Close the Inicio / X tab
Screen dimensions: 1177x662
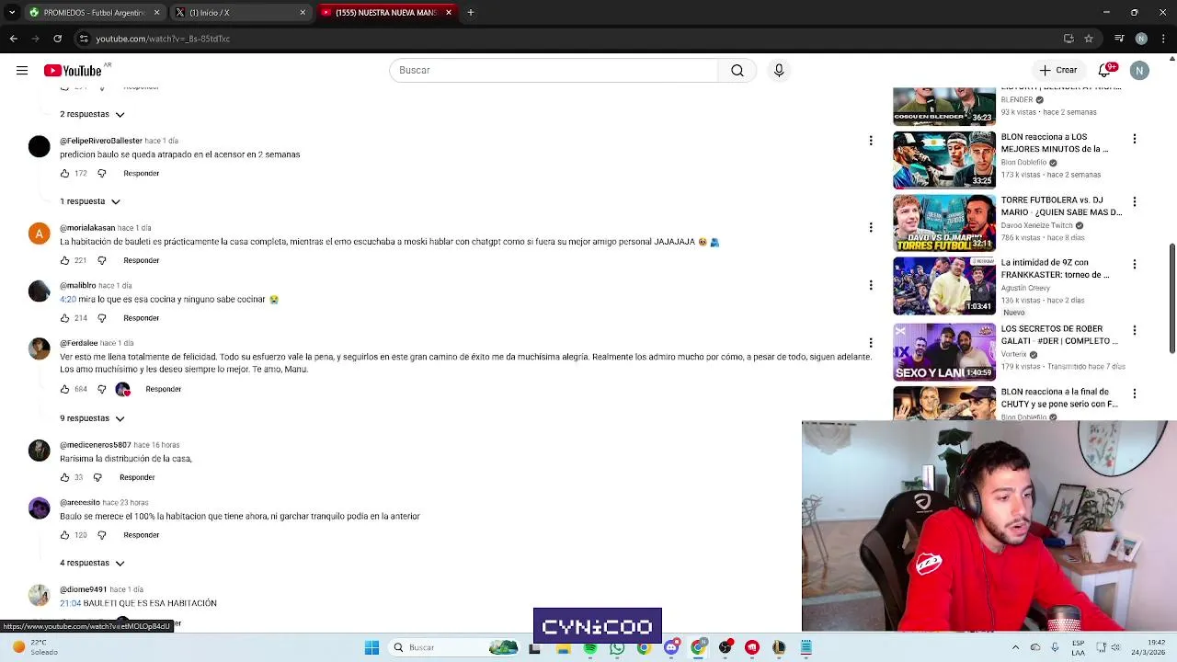303,13
